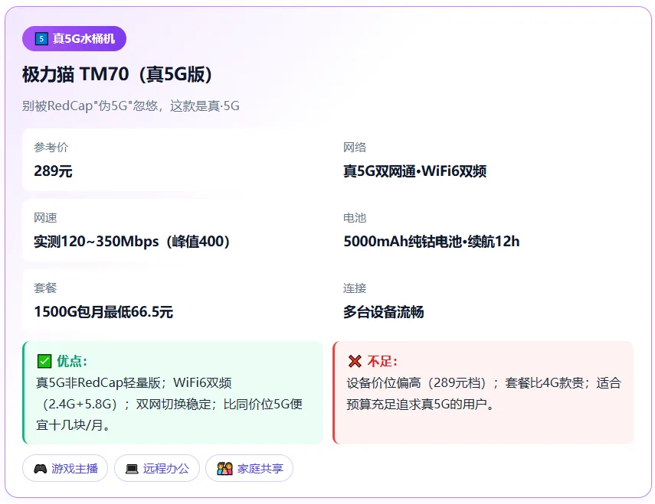
Task: Click the laptop icon in 远程办公 tag
Action: (132, 469)
